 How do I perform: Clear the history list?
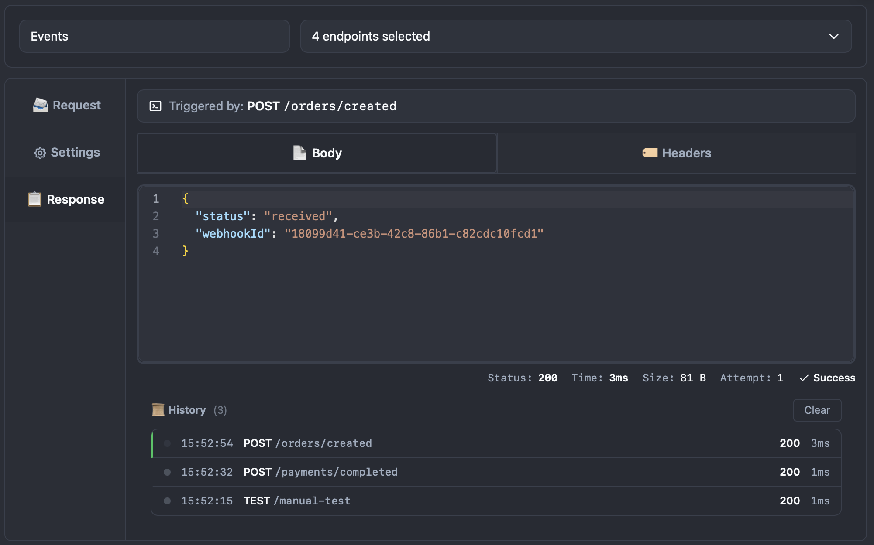tap(817, 410)
